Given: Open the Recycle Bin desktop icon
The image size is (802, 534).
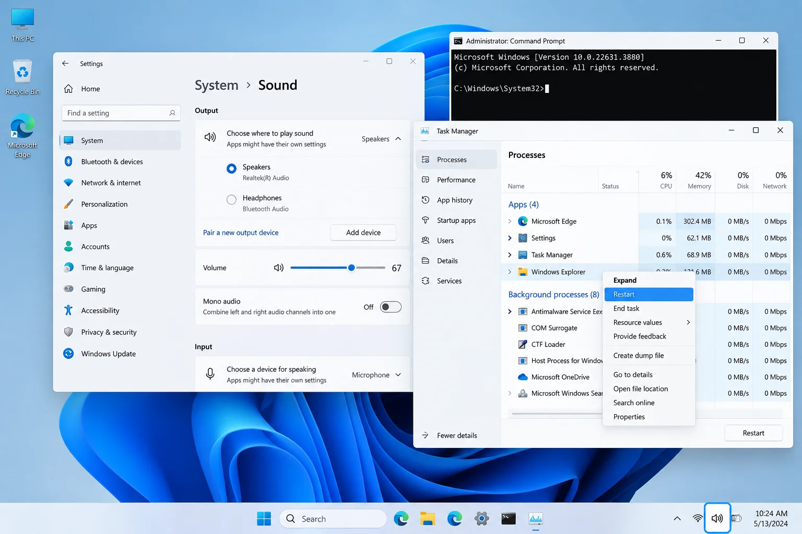Looking at the screenshot, I should (x=22, y=77).
